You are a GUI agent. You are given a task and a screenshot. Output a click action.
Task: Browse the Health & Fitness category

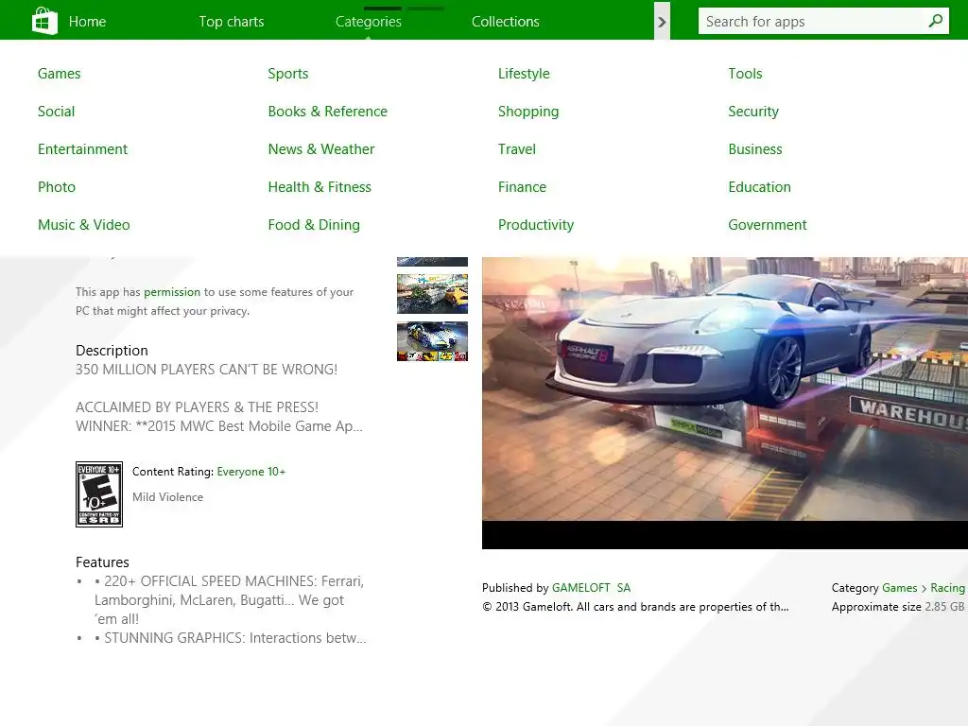pyautogui.click(x=320, y=186)
